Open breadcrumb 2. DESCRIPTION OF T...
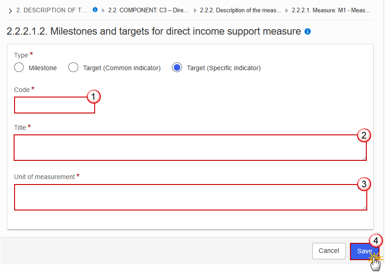The image size is (385, 272). click(51, 10)
